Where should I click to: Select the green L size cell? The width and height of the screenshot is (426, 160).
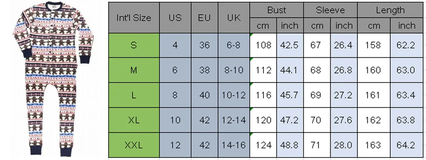click(134, 95)
